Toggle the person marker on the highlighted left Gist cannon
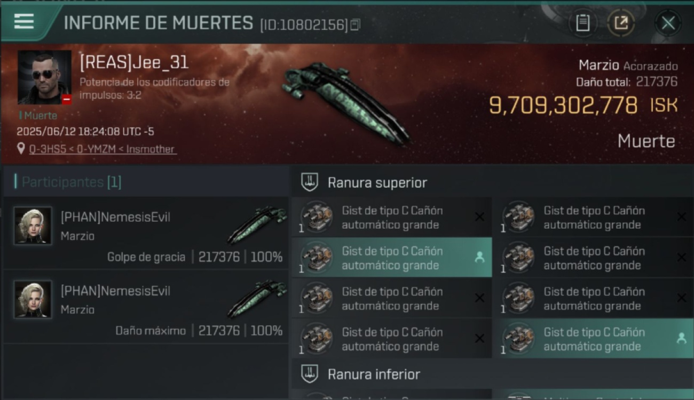 tap(479, 258)
